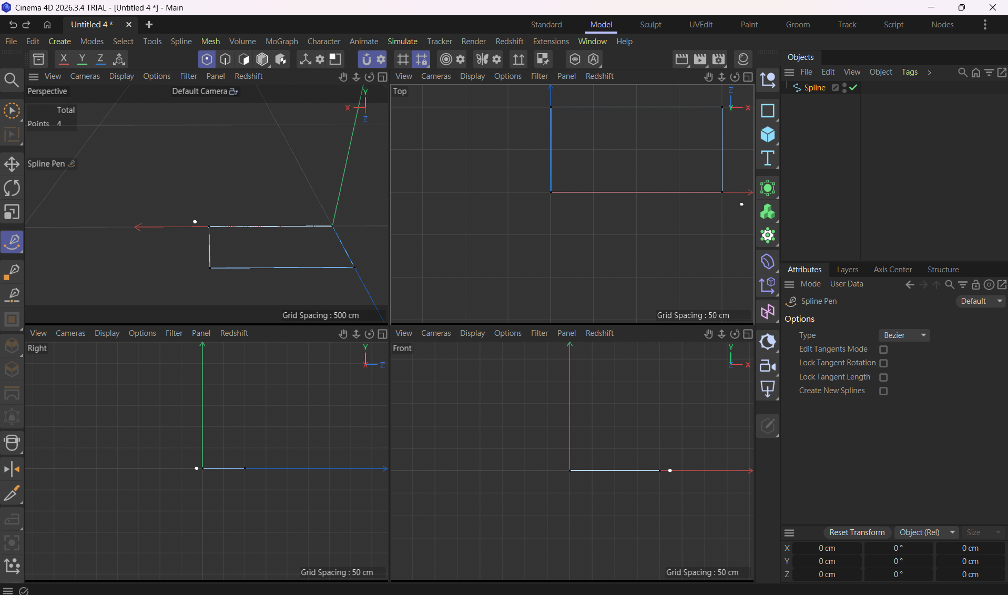This screenshot has height=595, width=1008.
Task: Open the Size dropdown in coordinates bar
Action: pyautogui.click(x=983, y=532)
